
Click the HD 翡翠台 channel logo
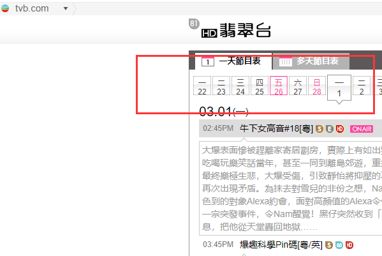236,31
